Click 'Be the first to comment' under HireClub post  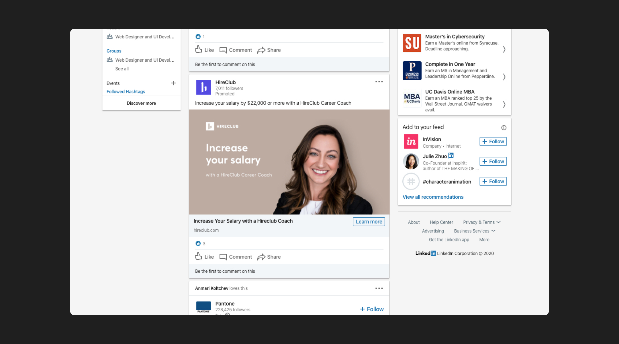coord(225,271)
